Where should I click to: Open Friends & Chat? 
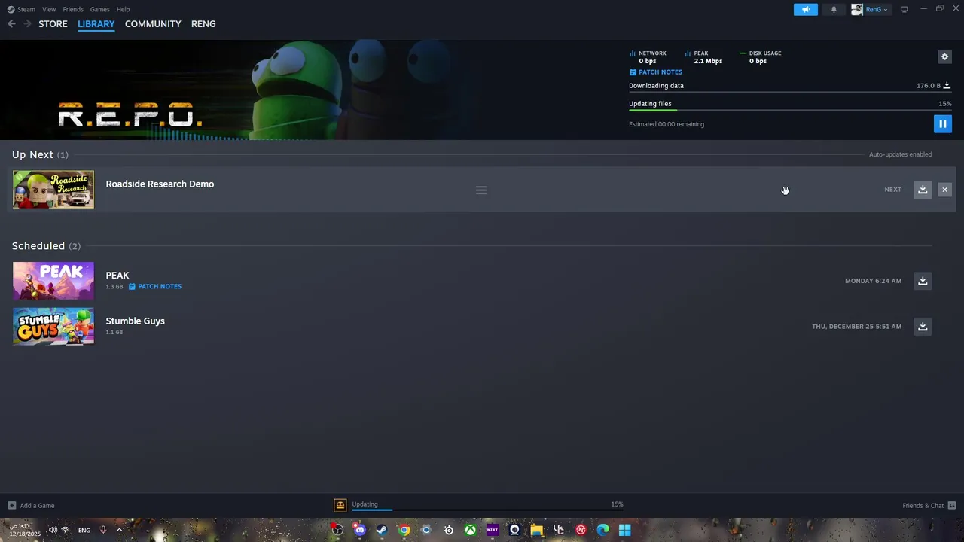929,506
